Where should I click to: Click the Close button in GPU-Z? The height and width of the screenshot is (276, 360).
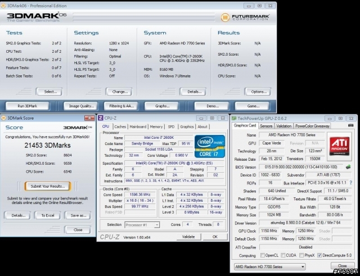(x=342, y=266)
